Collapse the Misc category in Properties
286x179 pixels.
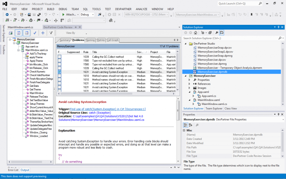[184, 130]
